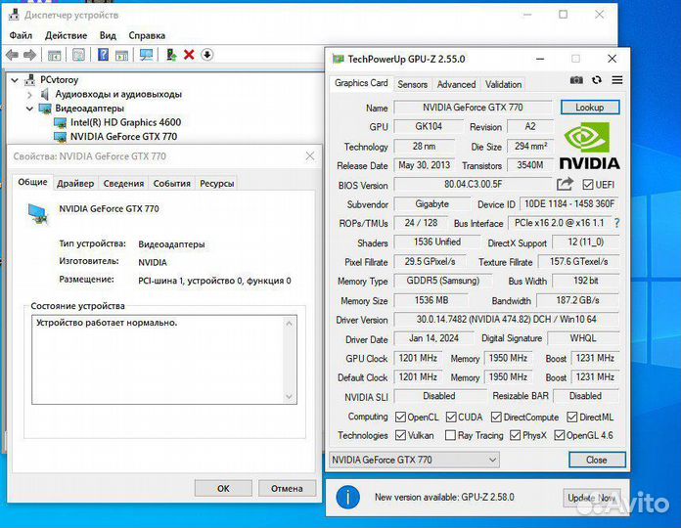Click the Graphics Card tab
681x528 pixels.
pyautogui.click(x=361, y=83)
